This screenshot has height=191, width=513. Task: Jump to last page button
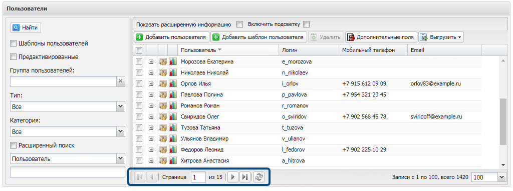click(244, 177)
